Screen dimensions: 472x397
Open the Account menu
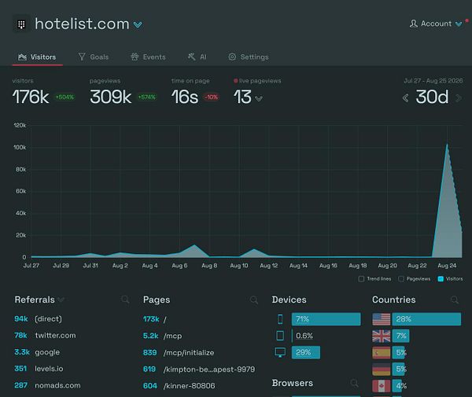click(436, 24)
